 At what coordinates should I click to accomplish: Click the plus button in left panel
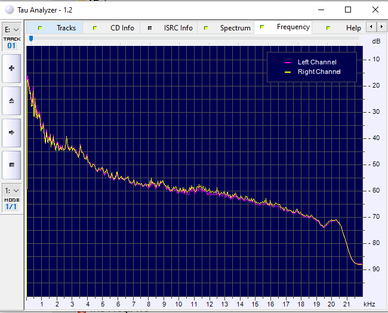click(11, 69)
